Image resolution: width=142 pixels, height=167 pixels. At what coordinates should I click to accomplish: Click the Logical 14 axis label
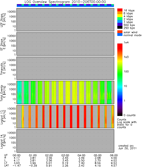point(3,141)
